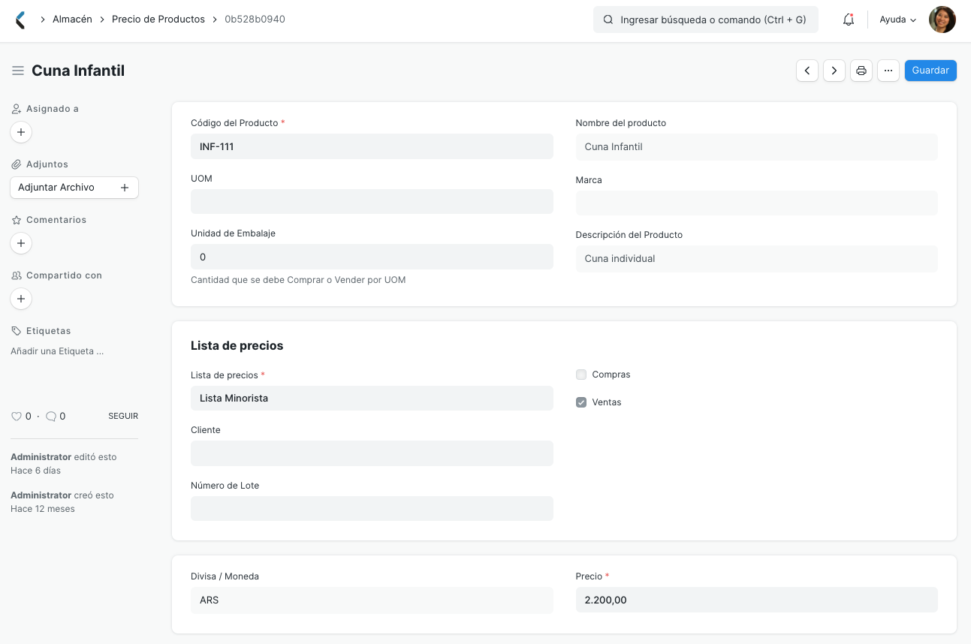
Task: Click Añadir una Etiqueta
Action: 57,351
